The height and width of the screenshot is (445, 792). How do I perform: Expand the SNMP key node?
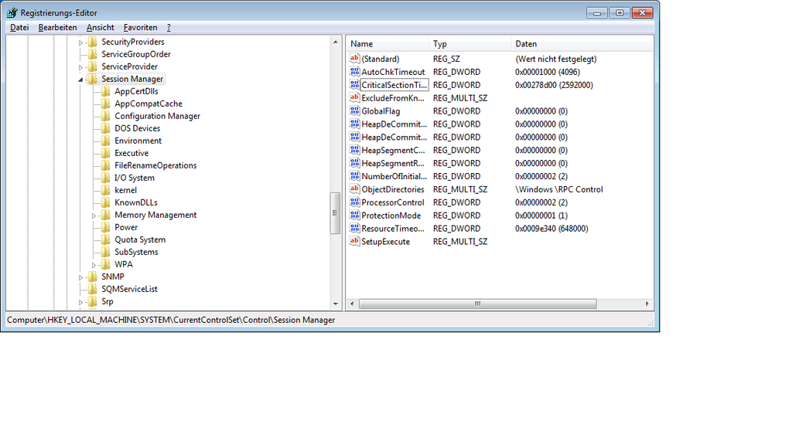[80, 277]
